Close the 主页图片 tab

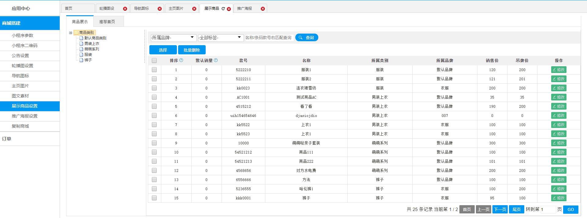pyautogui.click(x=194, y=9)
